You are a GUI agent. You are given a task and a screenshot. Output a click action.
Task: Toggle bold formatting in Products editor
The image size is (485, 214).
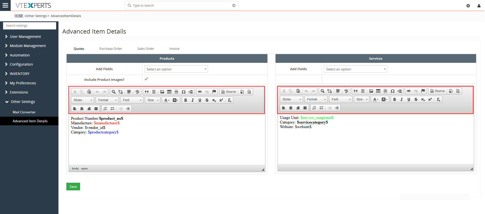point(186,100)
